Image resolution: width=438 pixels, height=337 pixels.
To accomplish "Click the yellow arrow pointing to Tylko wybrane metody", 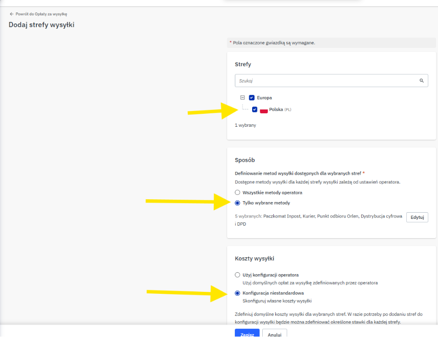I will (x=187, y=202).
